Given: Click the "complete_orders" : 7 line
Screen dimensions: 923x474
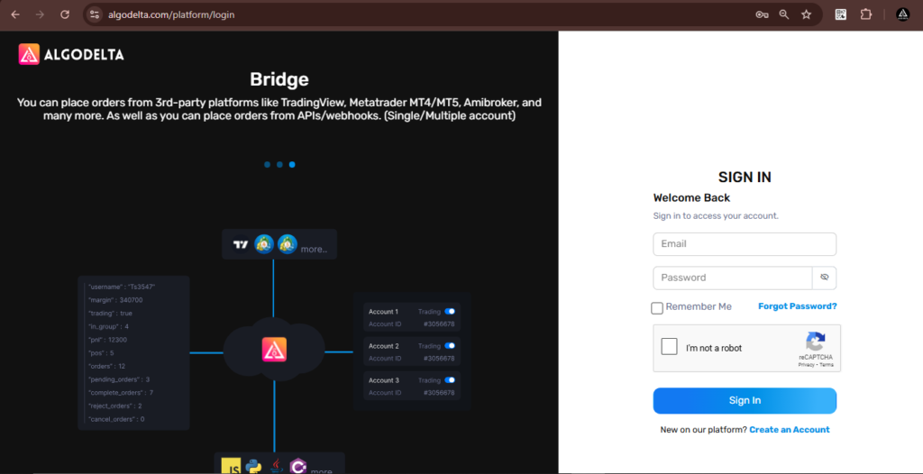Looking at the screenshot, I should (121, 392).
